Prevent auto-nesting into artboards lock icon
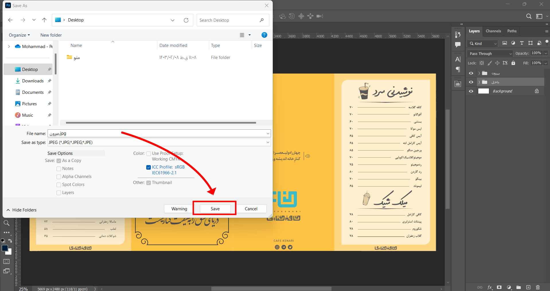Screen dimensions: 550x291 [x=505, y=63]
